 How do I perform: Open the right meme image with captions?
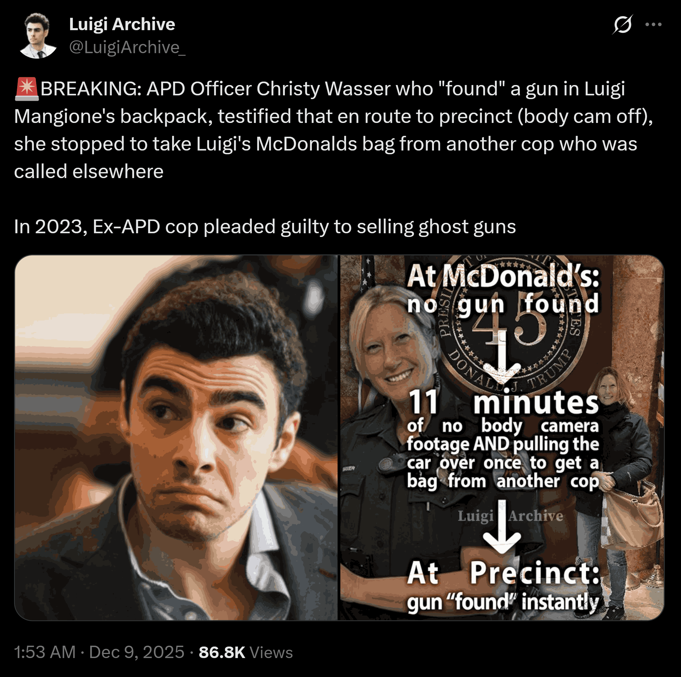pyautogui.click(x=502, y=438)
